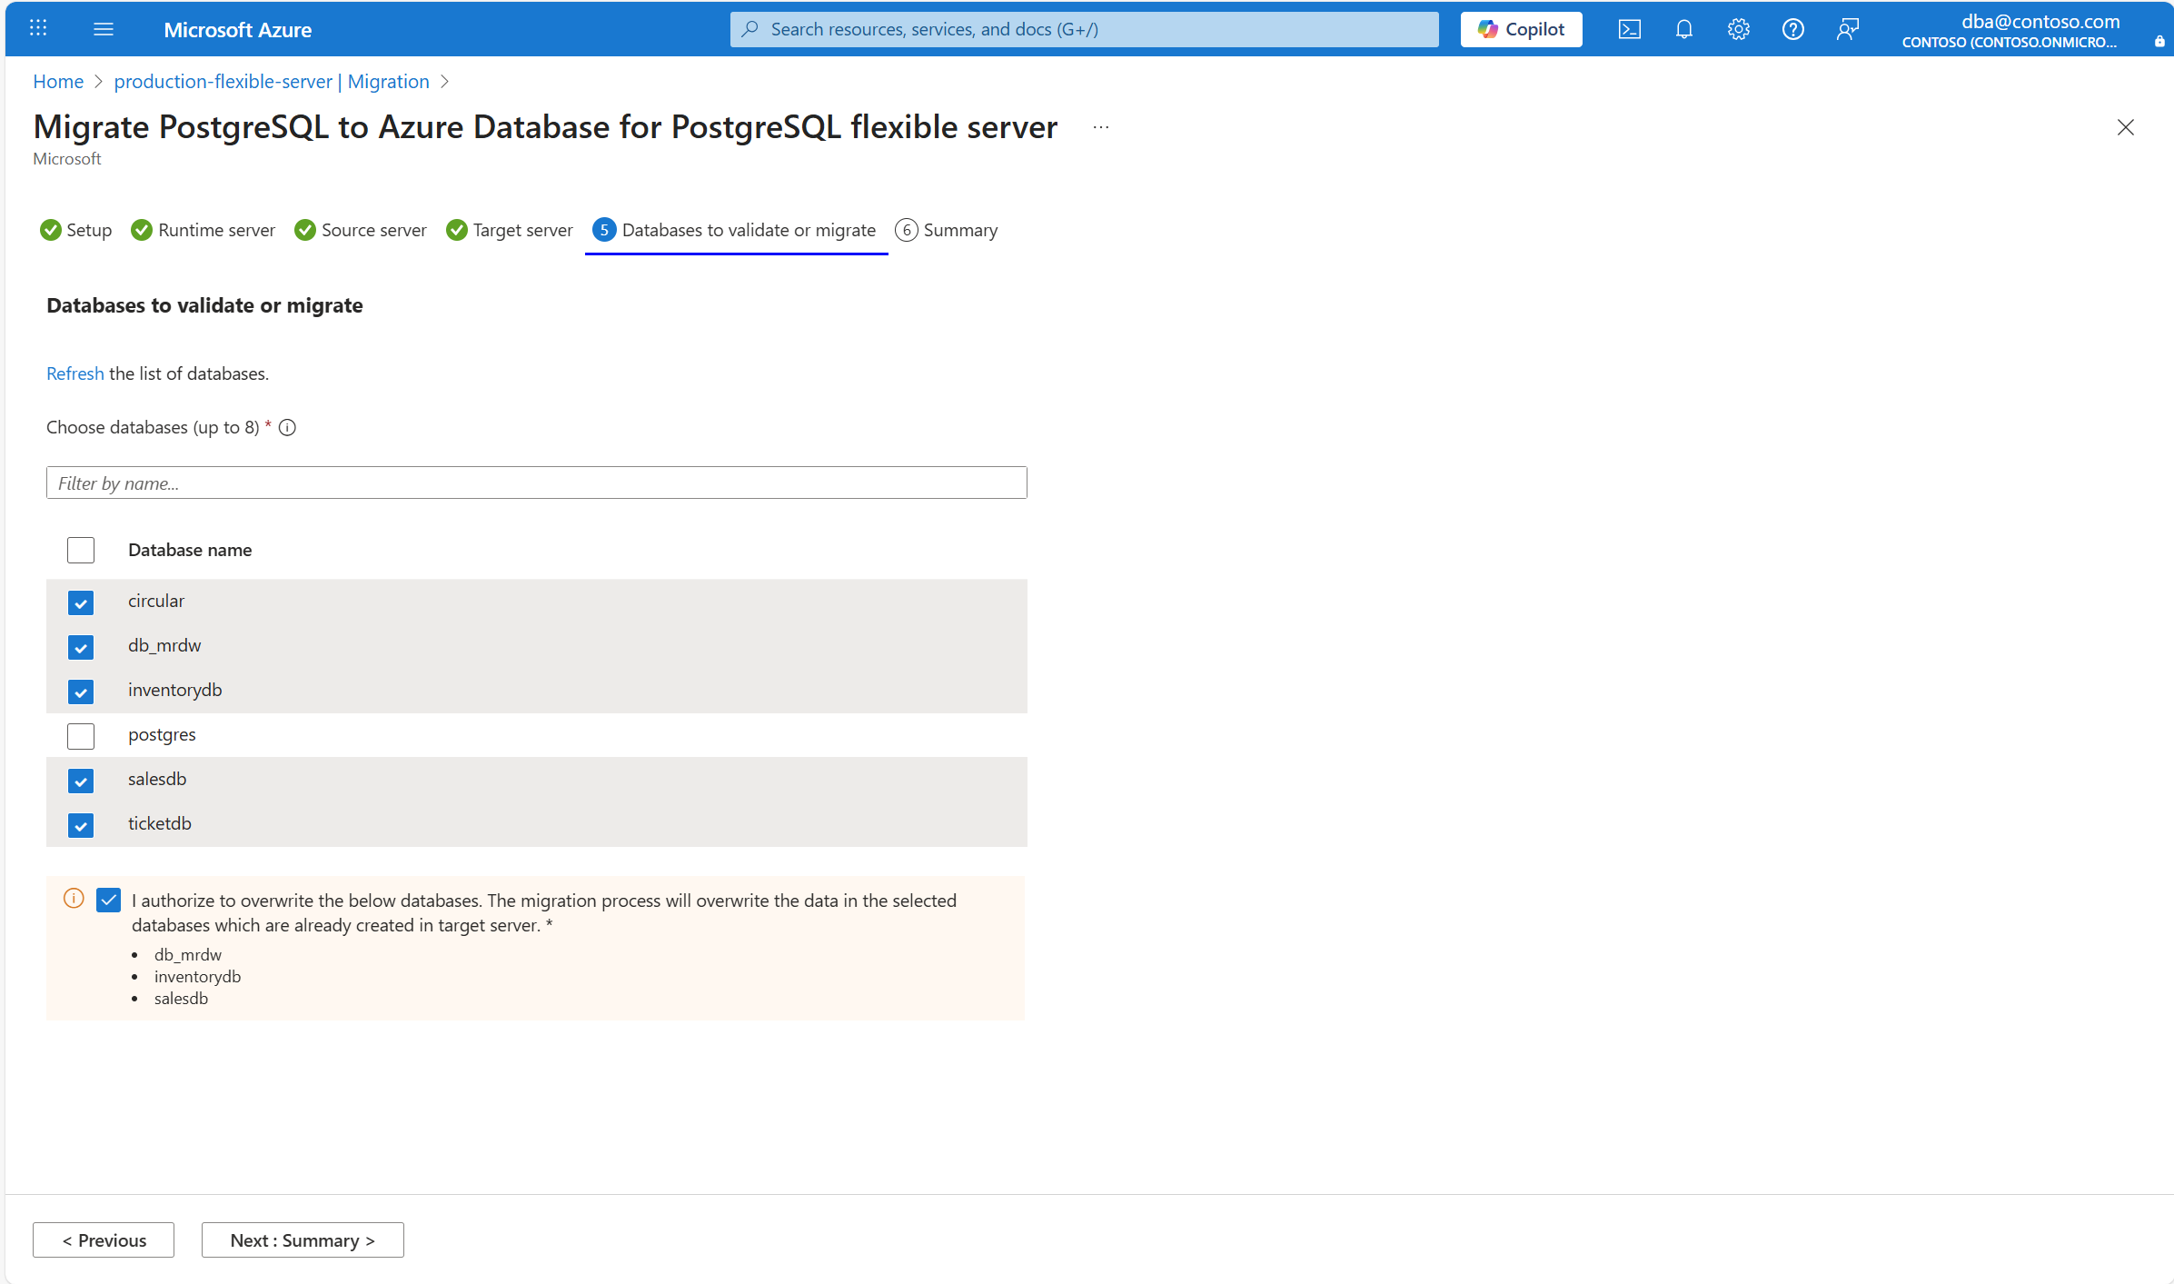The image size is (2174, 1284).
Task: Open the portal hamburger menu
Action: pos(104,29)
